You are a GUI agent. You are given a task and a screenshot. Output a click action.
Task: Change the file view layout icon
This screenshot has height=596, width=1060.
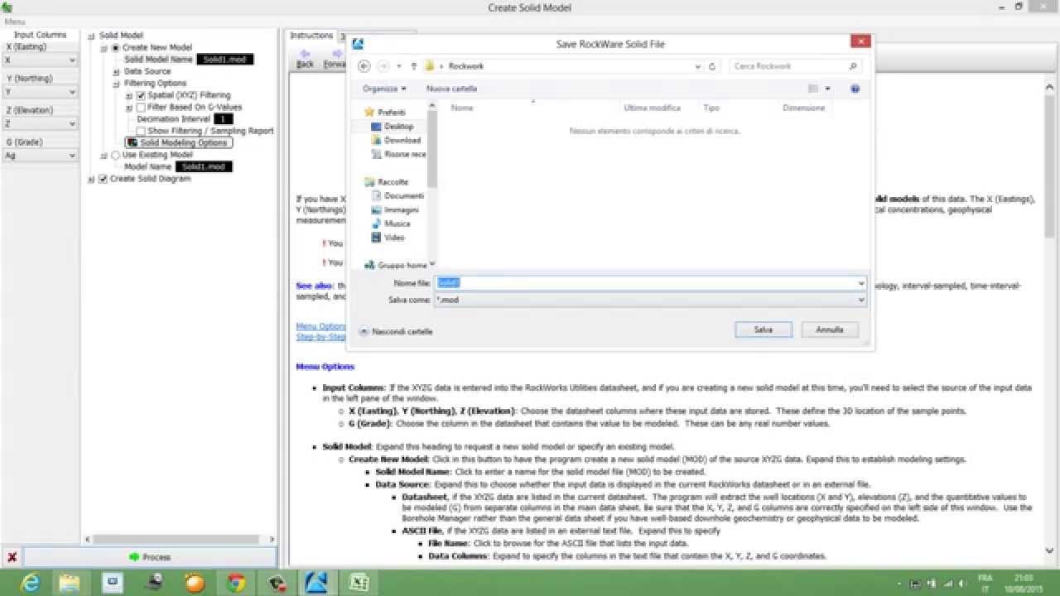(813, 89)
